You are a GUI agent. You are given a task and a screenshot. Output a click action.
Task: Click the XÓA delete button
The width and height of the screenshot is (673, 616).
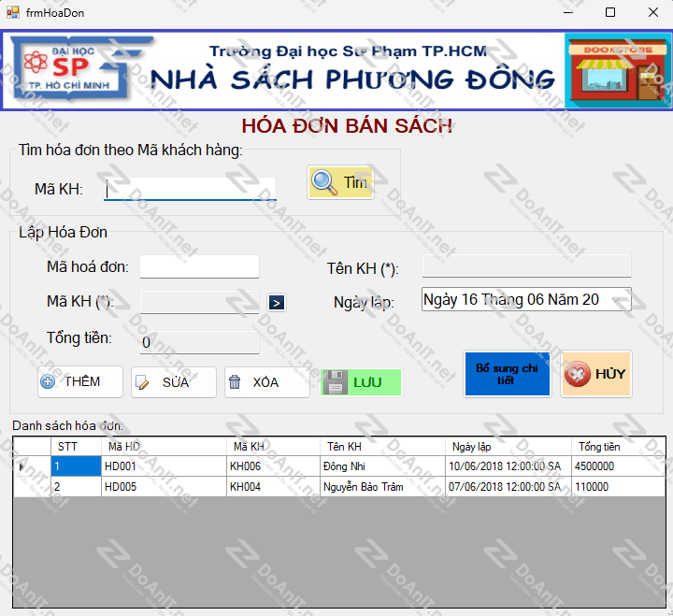pos(266,382)
